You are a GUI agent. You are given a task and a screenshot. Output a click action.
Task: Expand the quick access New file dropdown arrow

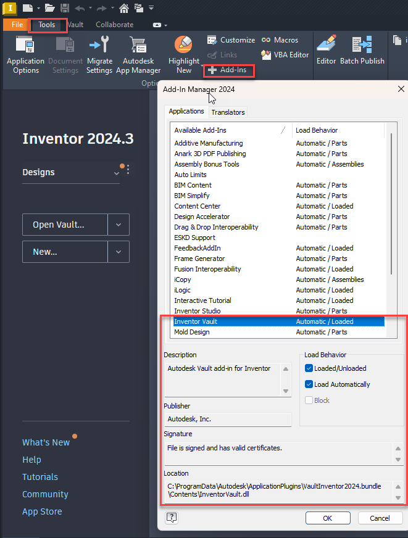(38, 8)
